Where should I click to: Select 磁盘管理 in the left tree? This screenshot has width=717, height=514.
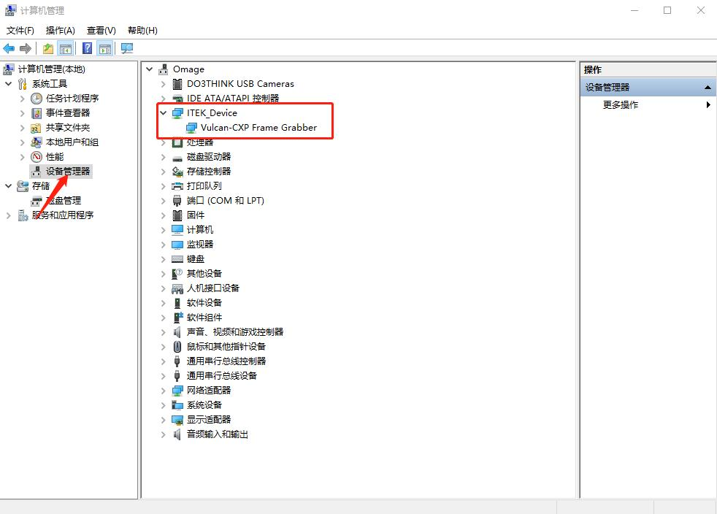pos(64,201)
